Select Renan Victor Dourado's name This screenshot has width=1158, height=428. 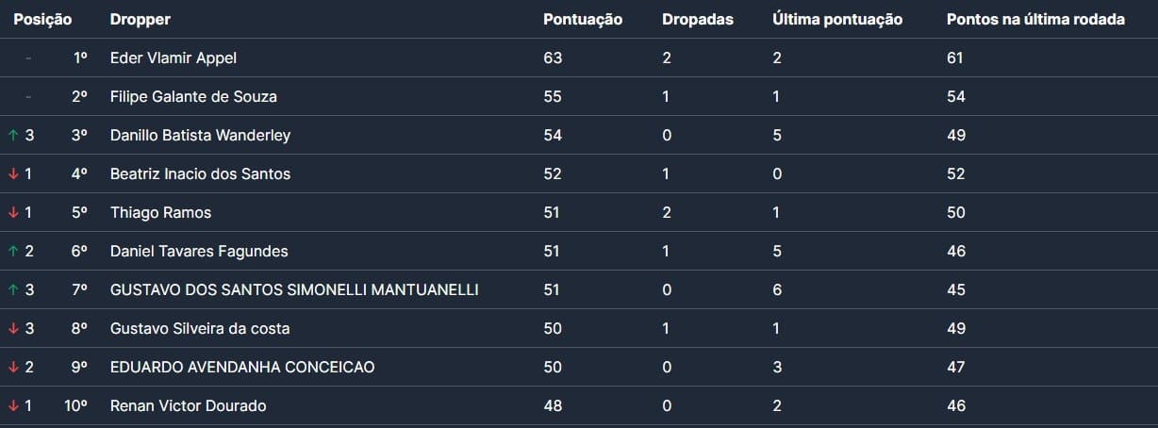[188, 406]
